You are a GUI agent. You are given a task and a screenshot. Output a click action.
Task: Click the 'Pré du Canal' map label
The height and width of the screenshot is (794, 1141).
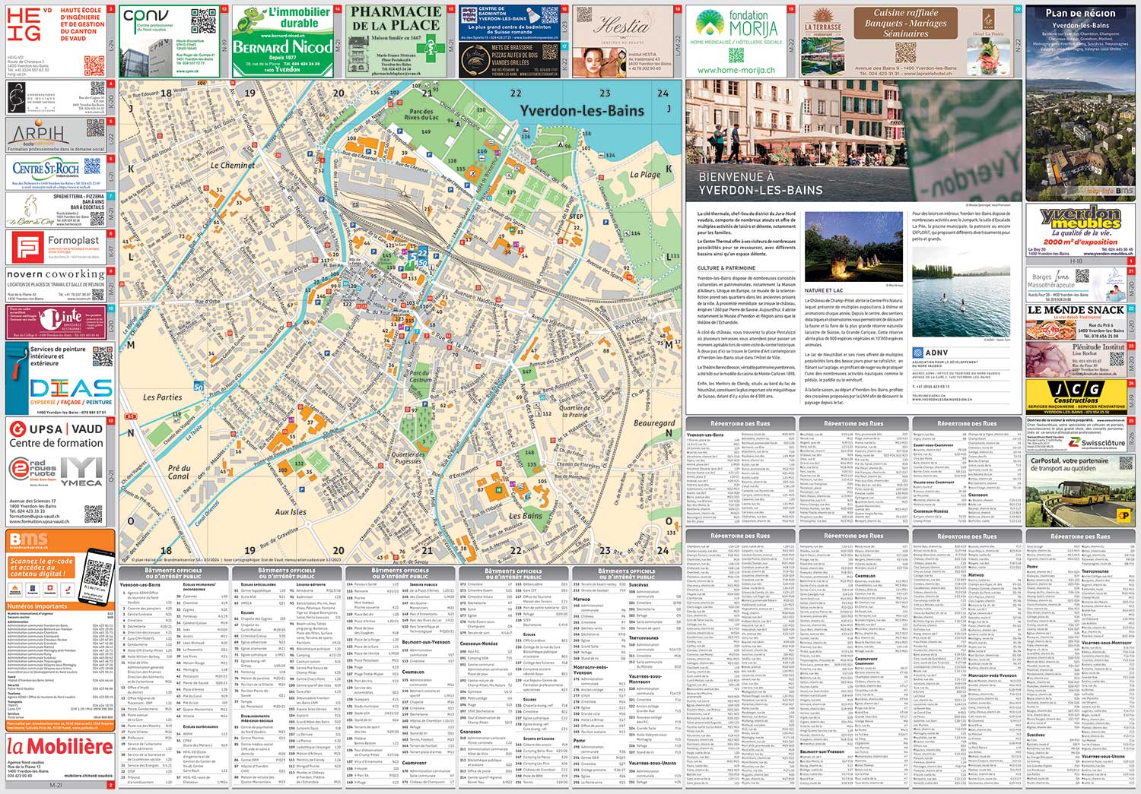pos(179,472)
